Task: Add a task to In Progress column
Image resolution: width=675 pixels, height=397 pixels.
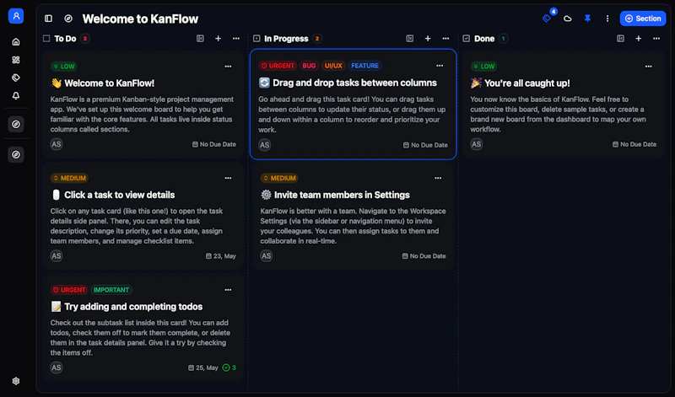Action: click(x=428, y=39)
